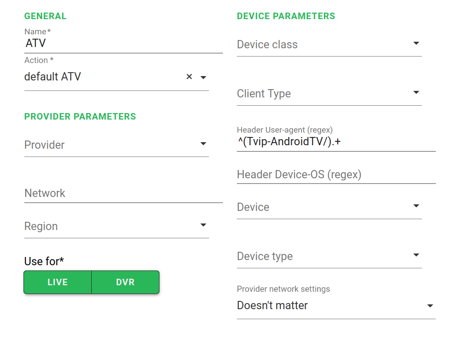The height and width of the screenshot is (337, 458).
Task: Toggle the DVR use-for button
Action: pyautogui.click(x=125, y=282)
